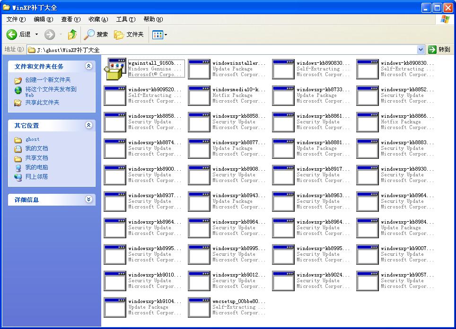Click the Go (转到) button
This screenshot has height=329, width=456.
click(x=439, y=50)
